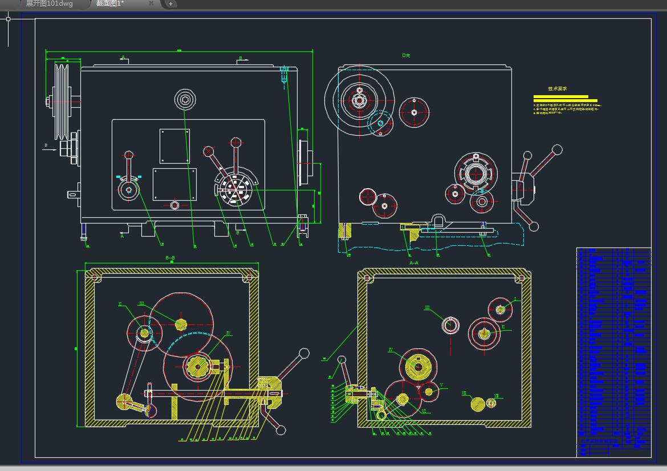667x471 pixels.
Task: Click the D向 view label
Action: (406, 55)
